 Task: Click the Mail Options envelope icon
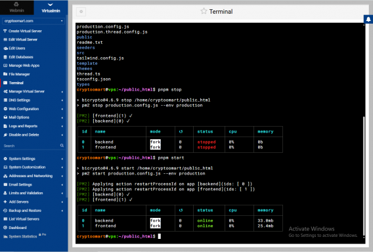point(5,117)
